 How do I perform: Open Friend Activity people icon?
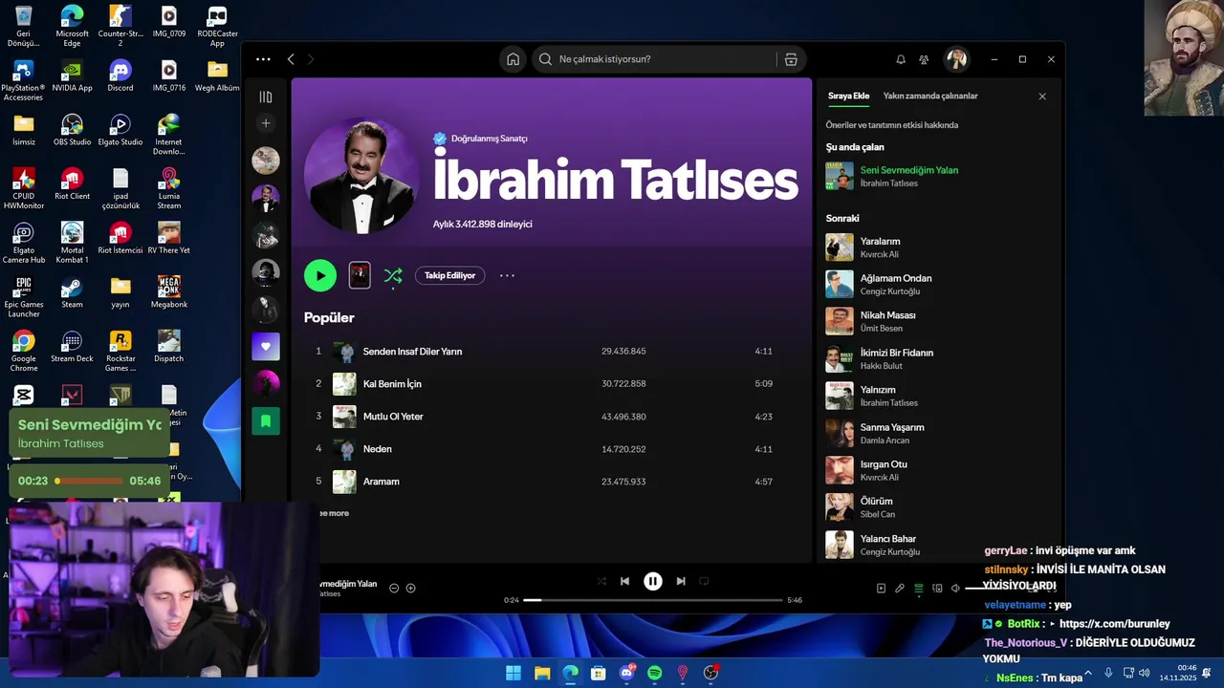(x=924, y=59)
